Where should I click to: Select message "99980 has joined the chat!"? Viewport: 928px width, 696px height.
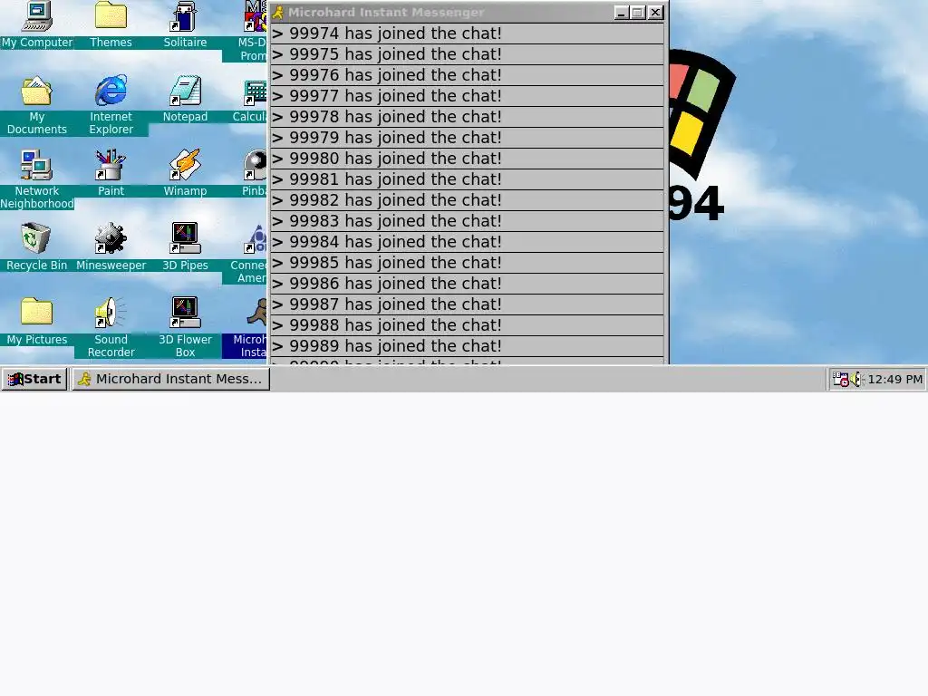467,159
